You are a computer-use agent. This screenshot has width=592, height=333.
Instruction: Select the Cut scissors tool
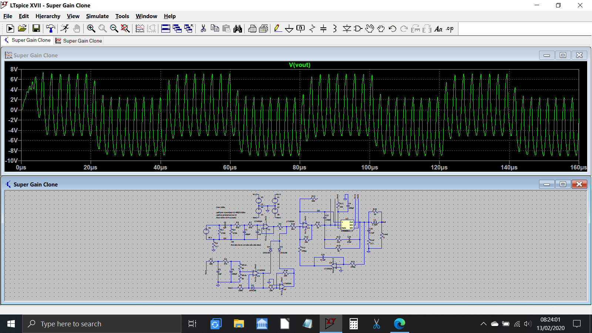point(203,28)
